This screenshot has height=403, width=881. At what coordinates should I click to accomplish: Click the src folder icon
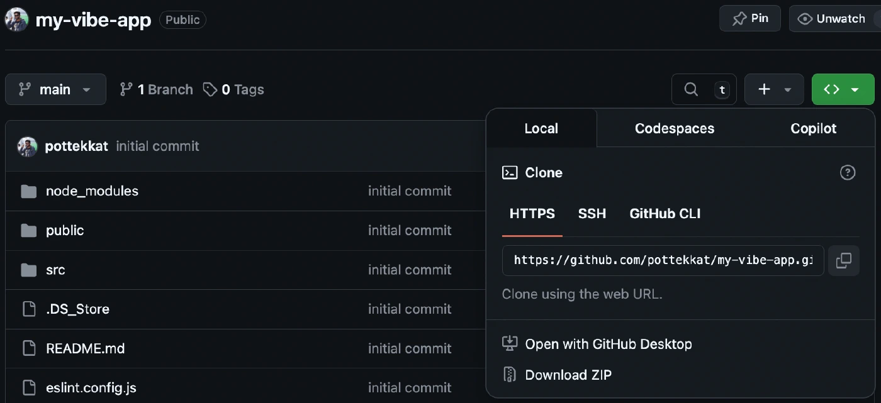28,270
